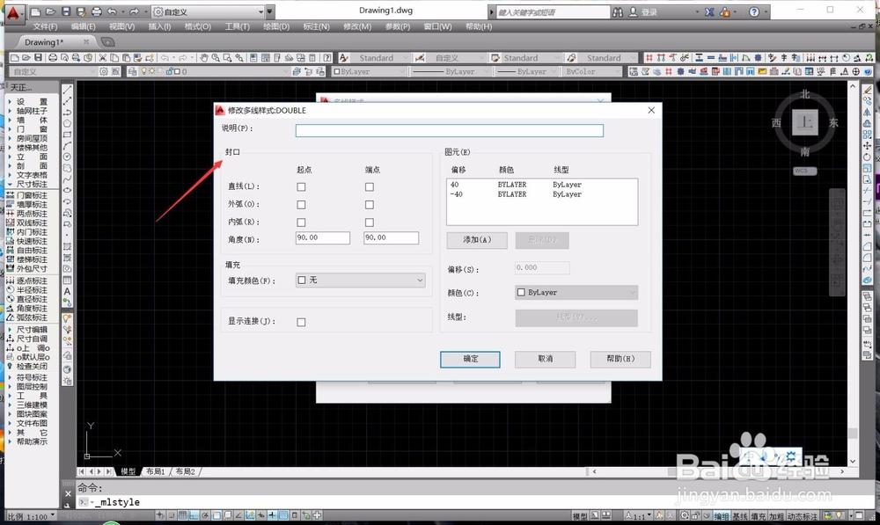Click the start point 角度(N) 90.00 field
880x525 pixels.
point(323,237)
